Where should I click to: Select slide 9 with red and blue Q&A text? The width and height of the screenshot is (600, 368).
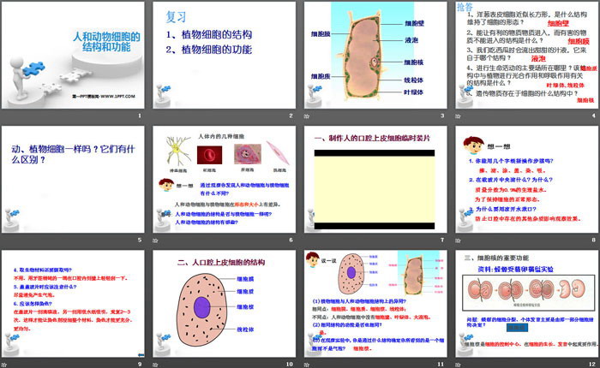pyautogui.click(x=73, y=304)
